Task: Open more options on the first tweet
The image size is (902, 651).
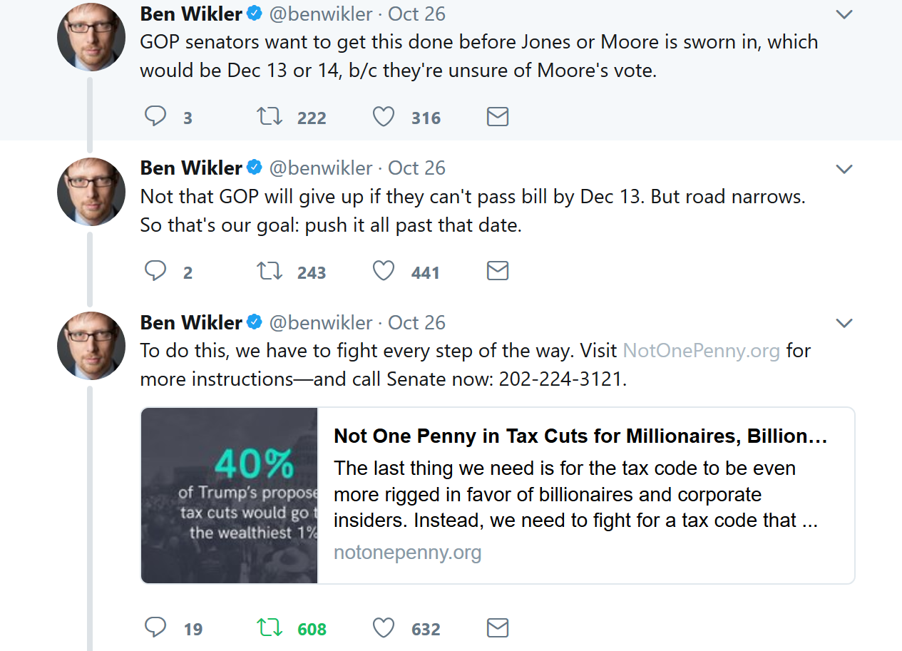Action: tap(844, 14)
